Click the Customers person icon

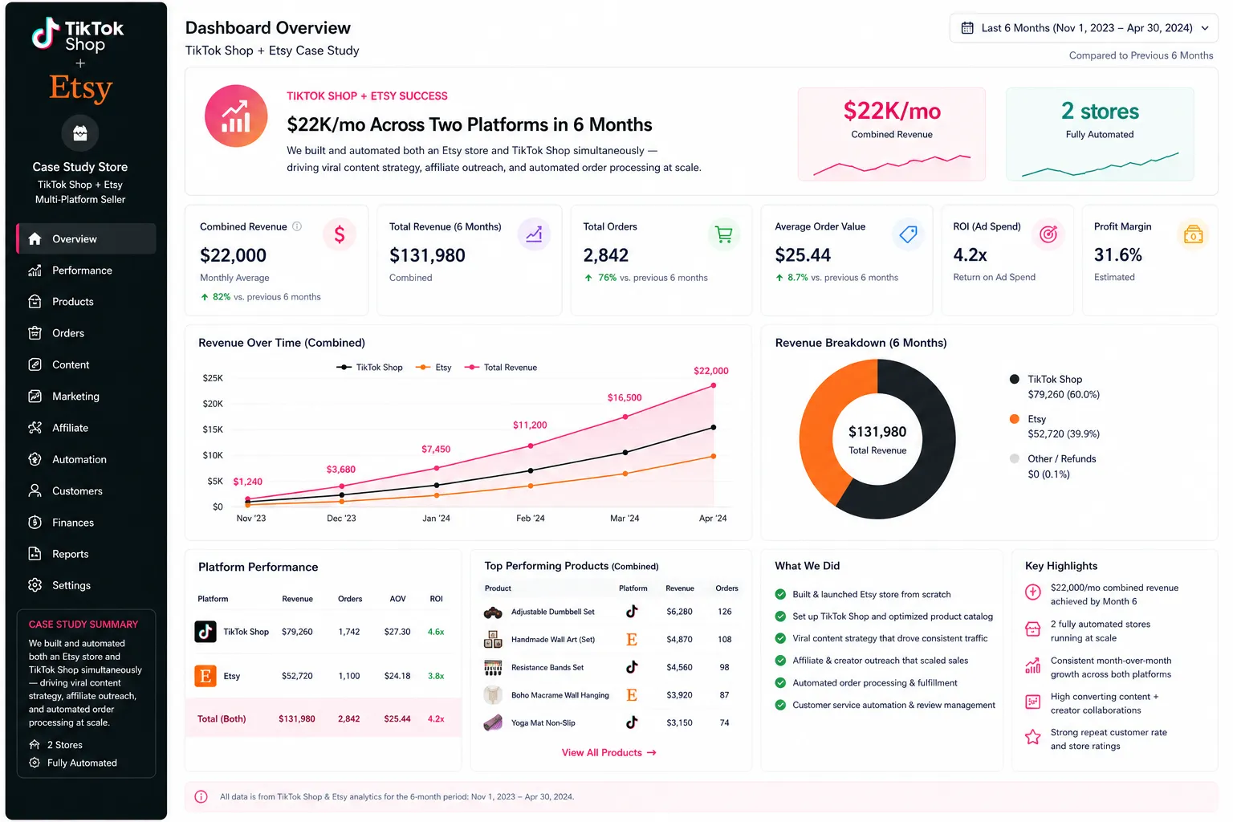[35, 490]
